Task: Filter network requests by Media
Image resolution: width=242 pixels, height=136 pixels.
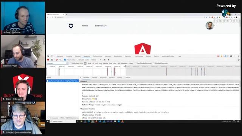Action: tap(105, 63)
